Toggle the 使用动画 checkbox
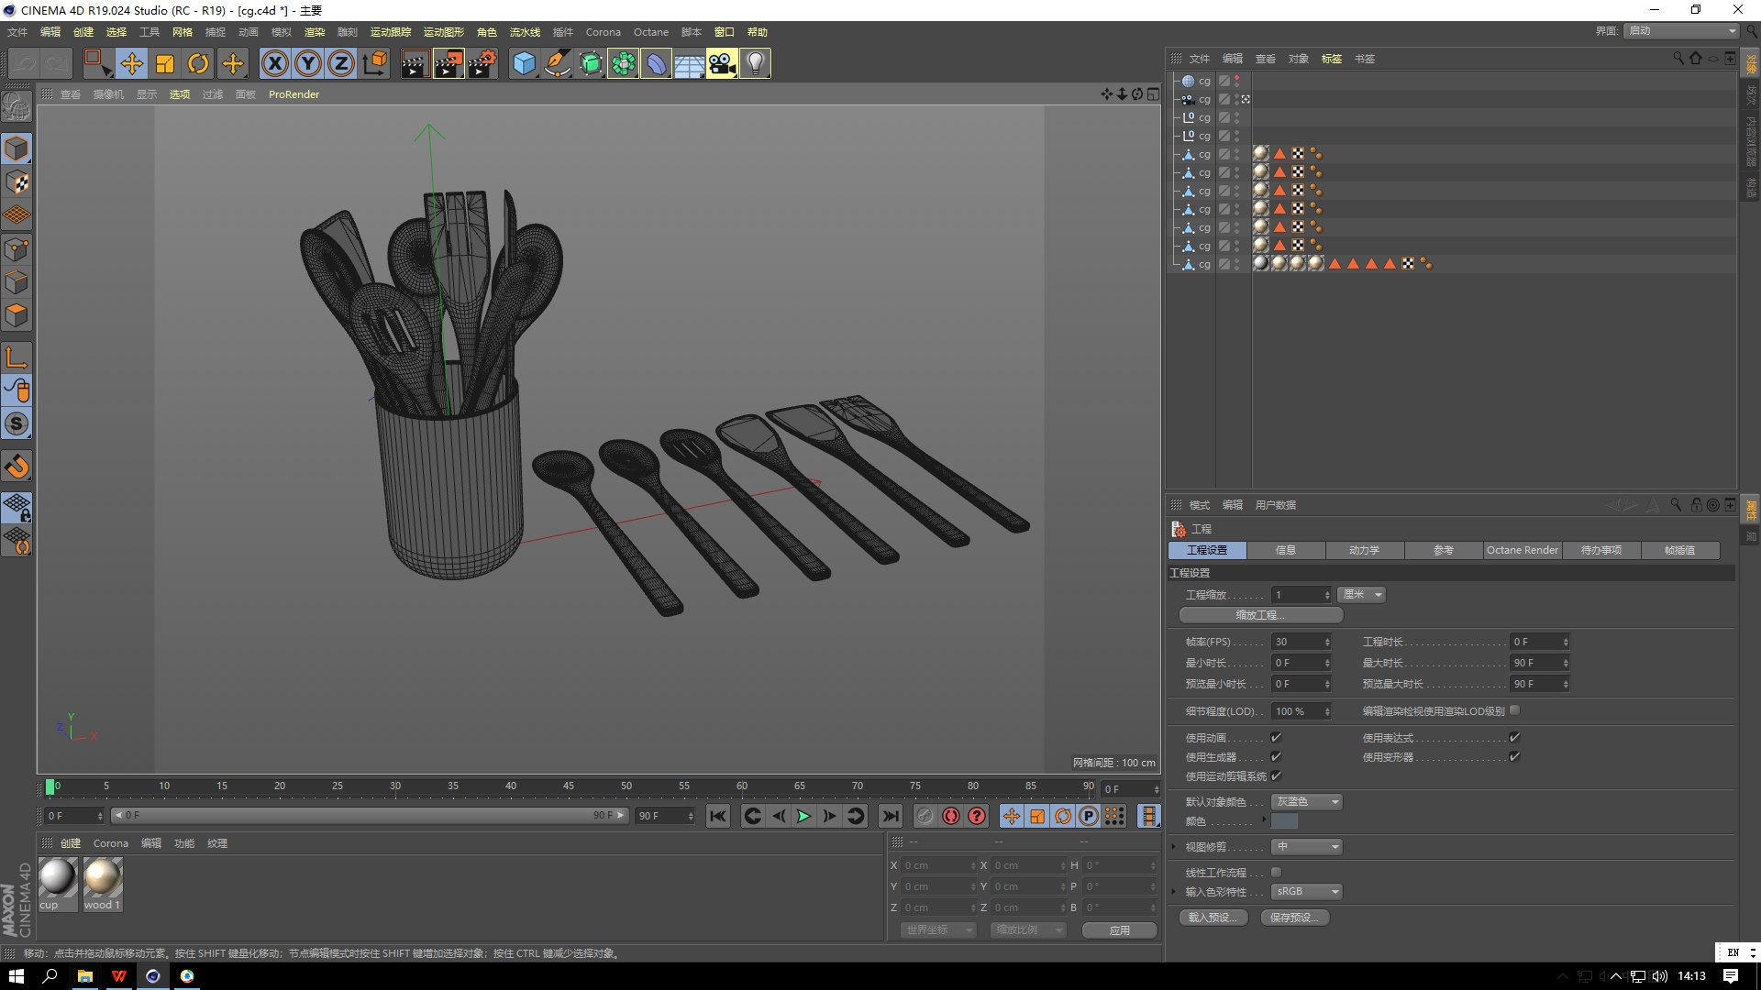Viewport: 1761px width, 990px height. [1276, 738]
